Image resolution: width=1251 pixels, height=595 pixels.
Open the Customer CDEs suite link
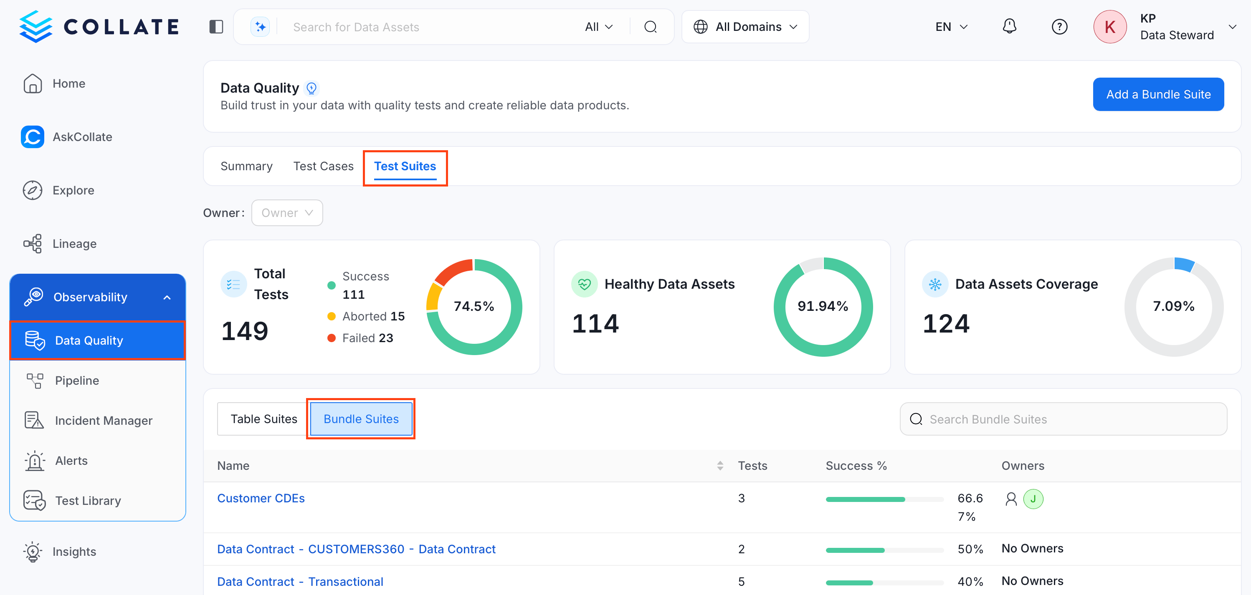point(261,499)
